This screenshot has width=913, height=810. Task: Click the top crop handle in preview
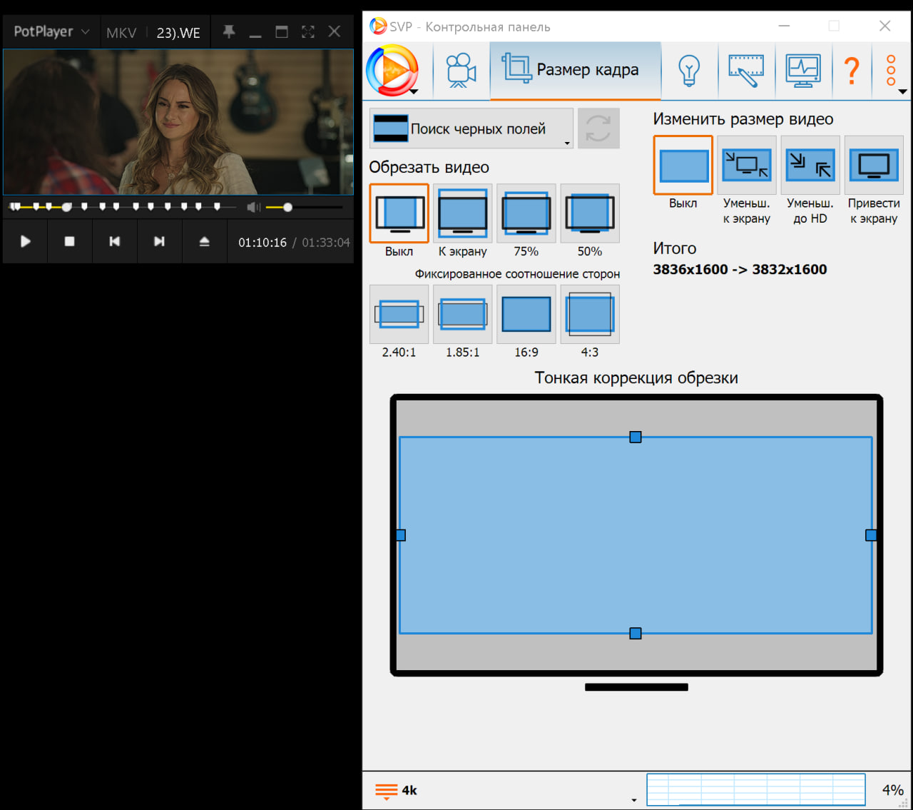(x=635, y=437)
